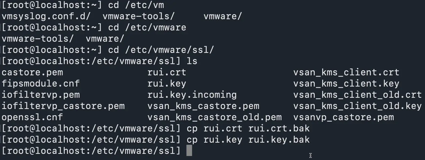425x160 pixels.
Task: Select vsan_kms_client_old.key file name
Action: (x=357, y=106)
